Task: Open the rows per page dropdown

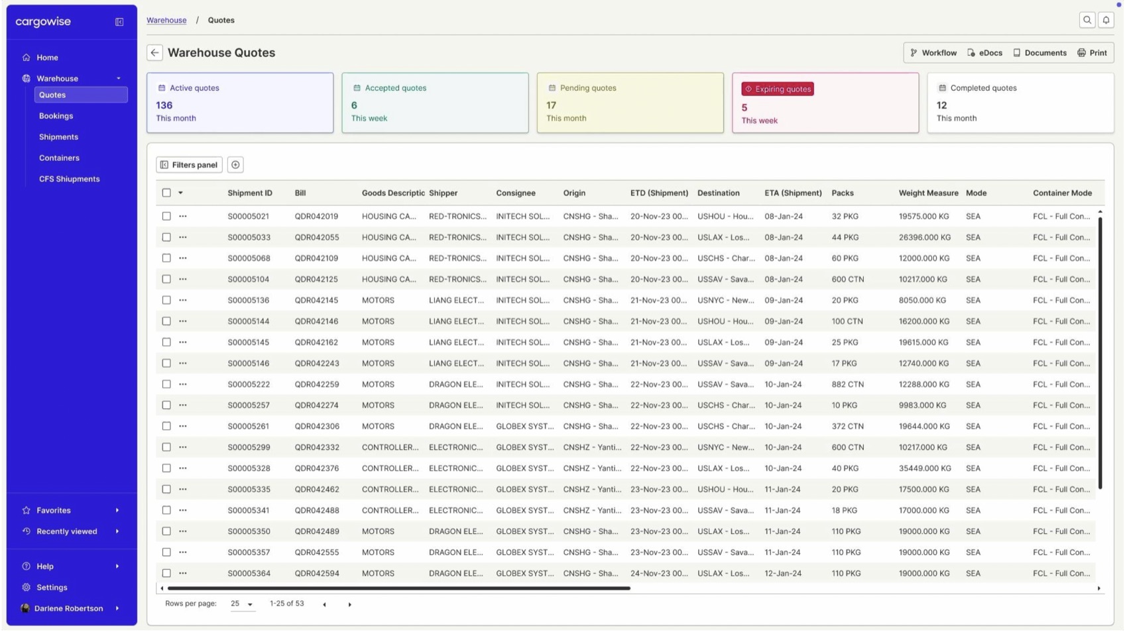Action: click(x=242, y=604)
